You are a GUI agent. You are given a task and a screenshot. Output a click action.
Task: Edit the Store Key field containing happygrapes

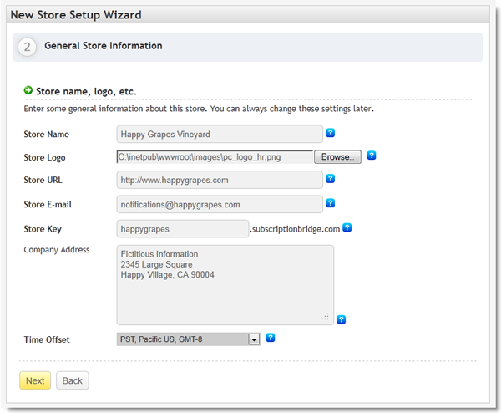click(x=182, y=228)
